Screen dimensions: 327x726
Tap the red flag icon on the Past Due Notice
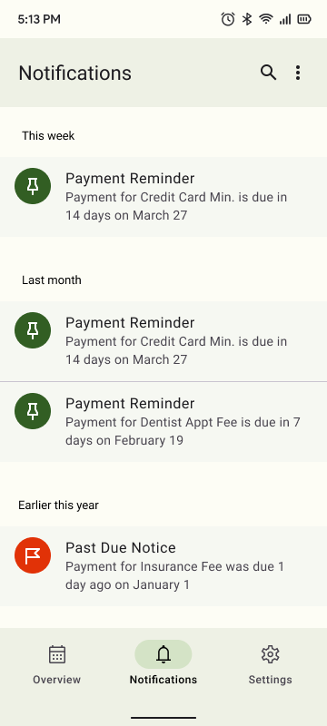[33, 555]
